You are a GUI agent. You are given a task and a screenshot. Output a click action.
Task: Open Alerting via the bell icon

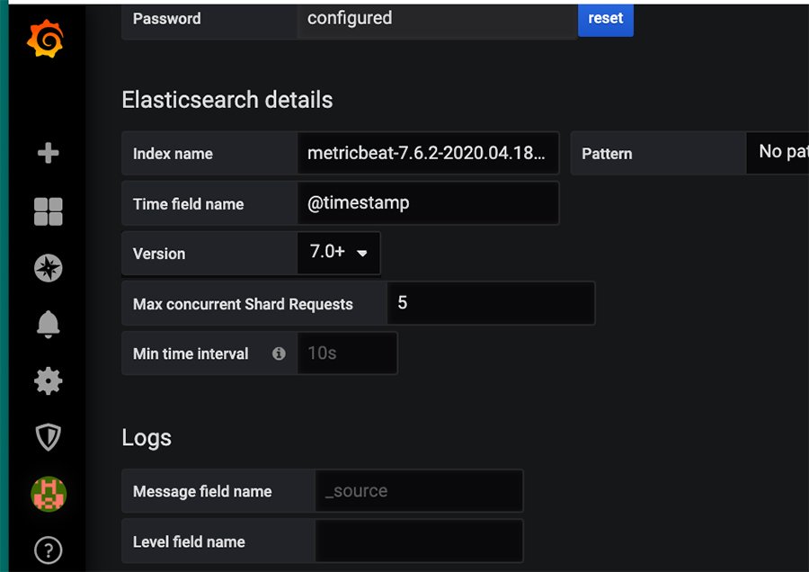(47, 324)
